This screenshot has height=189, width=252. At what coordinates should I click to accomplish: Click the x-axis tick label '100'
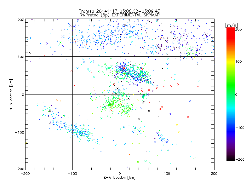point(167,174)
